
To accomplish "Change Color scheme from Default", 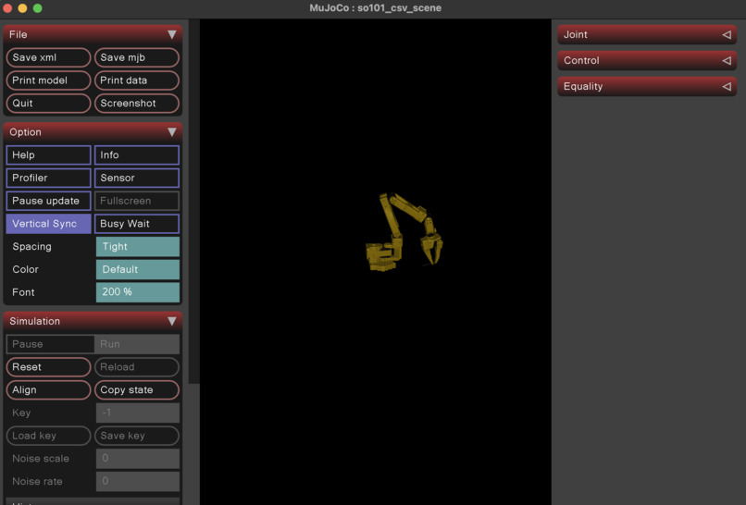I will (138, 269).
